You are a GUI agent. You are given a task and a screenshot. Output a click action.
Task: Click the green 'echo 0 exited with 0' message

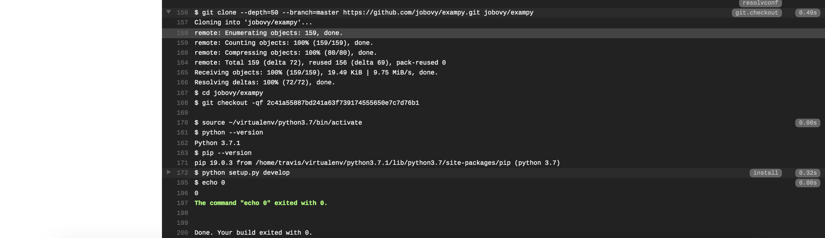(x=261, y=203)
